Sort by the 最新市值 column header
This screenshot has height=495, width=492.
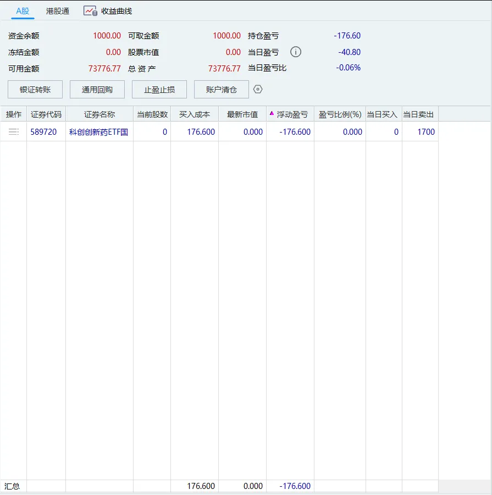point(242,114)
